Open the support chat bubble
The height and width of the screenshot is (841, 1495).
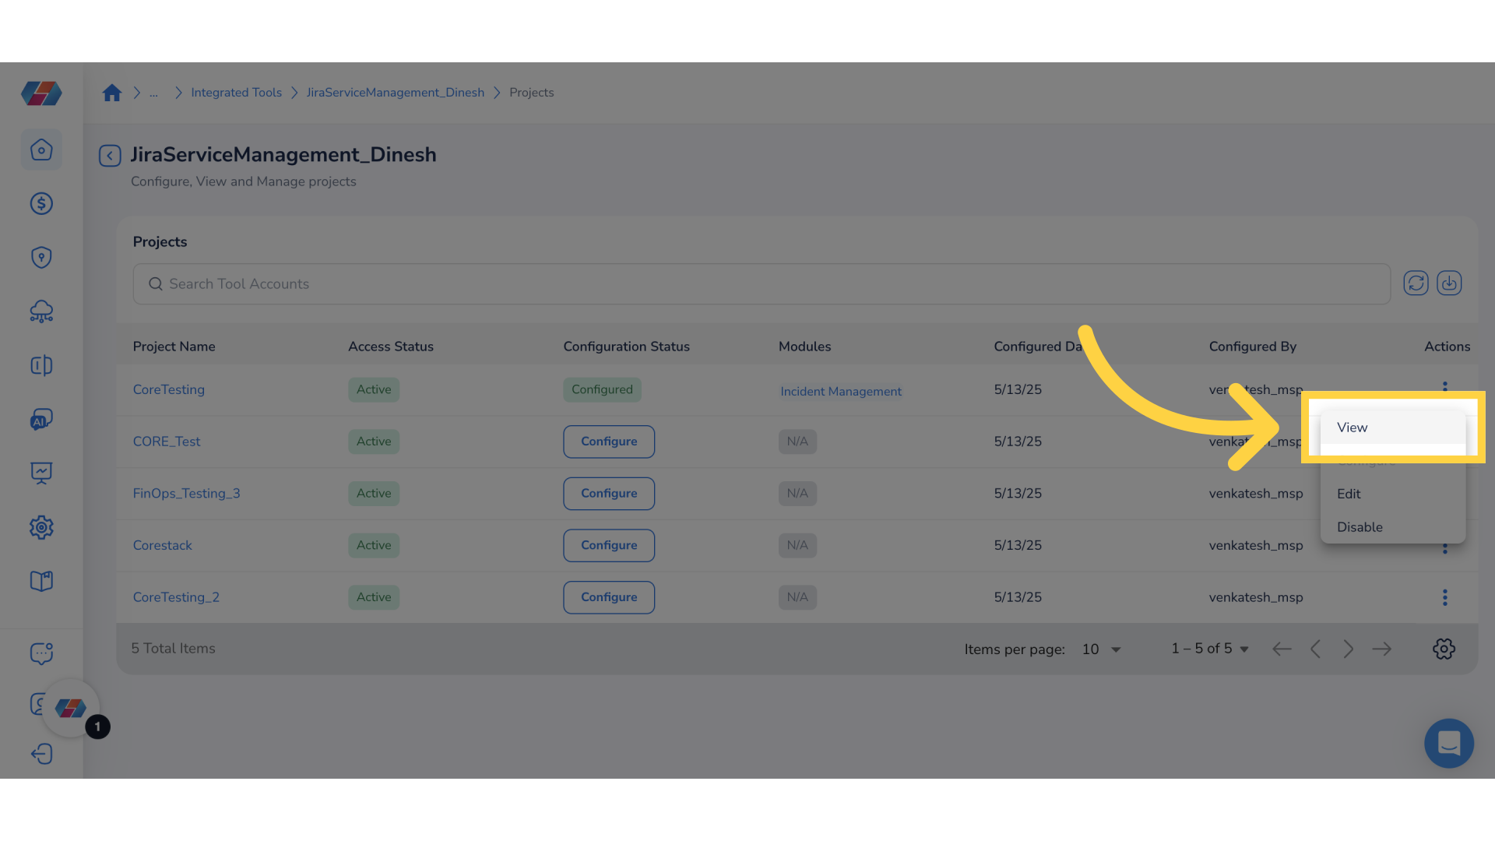tap(1448, 743)
